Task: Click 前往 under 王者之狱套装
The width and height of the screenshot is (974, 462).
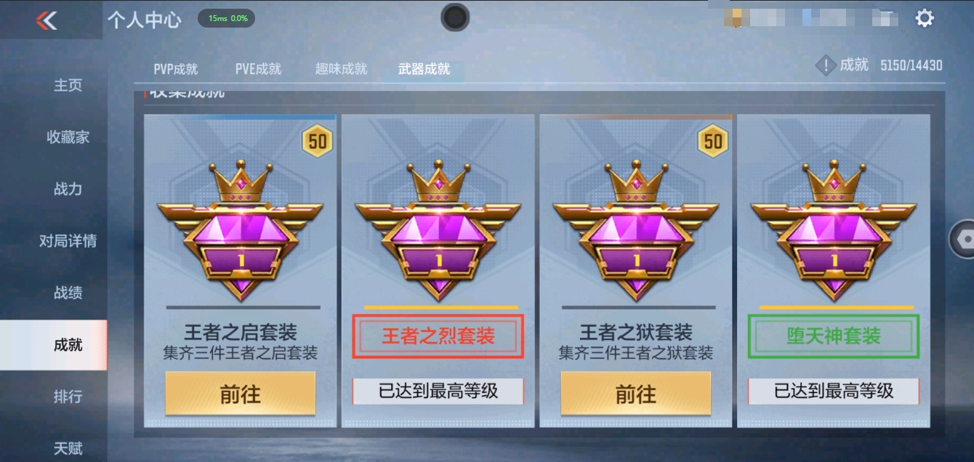Action: coord(636,394)
